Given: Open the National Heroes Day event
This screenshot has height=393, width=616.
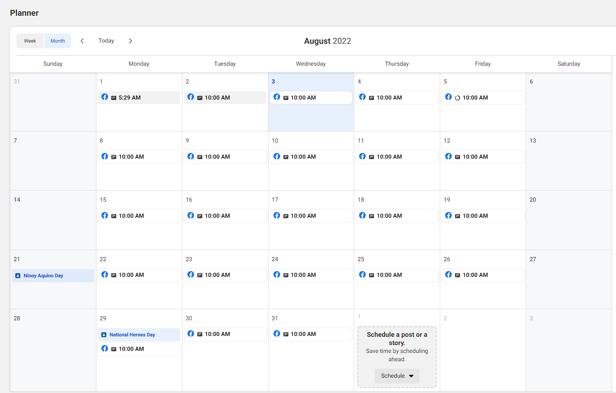Looking at the screenshot, I should pyautogui.click(x=139, y=335).
